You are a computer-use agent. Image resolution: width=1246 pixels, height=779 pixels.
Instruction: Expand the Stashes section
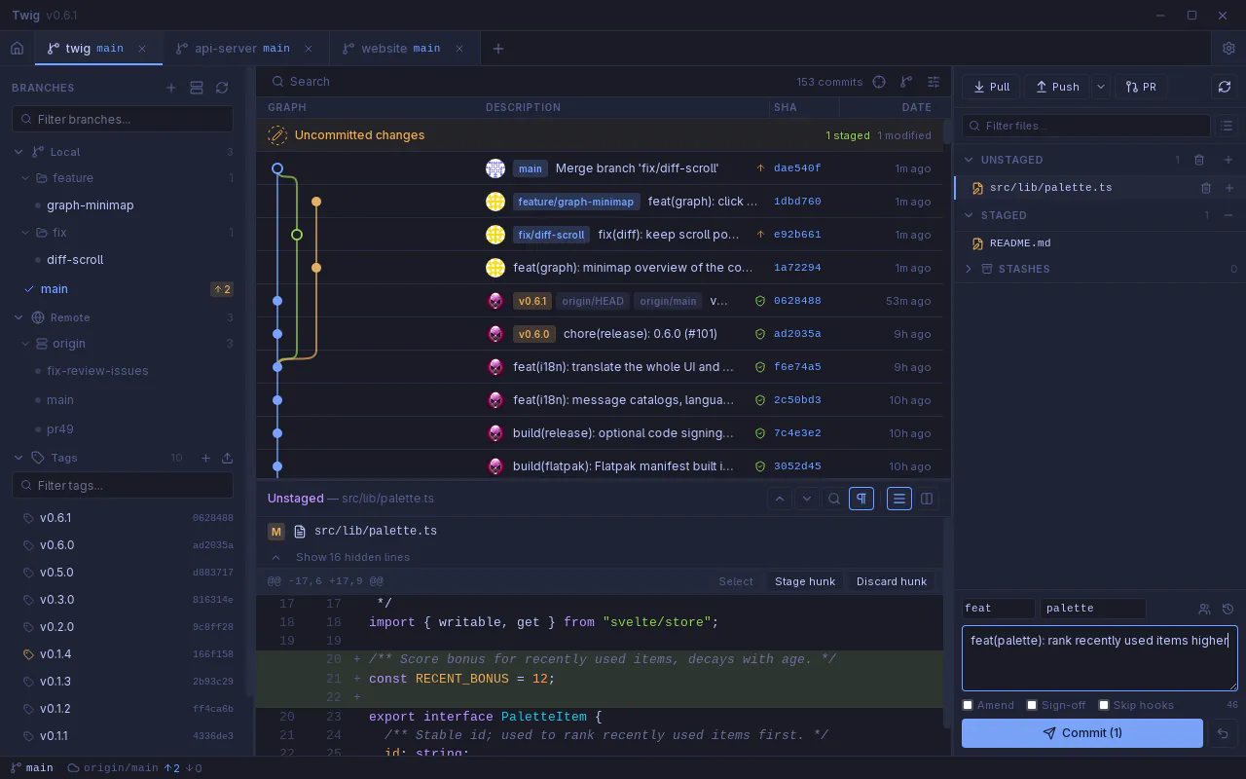coord(969,269)
